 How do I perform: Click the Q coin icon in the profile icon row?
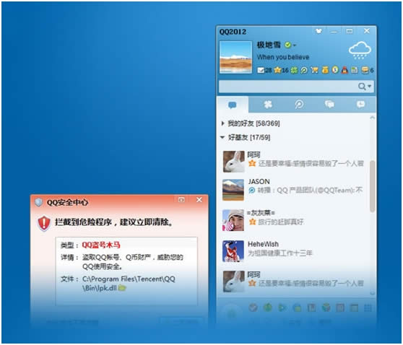click(335, 69)
